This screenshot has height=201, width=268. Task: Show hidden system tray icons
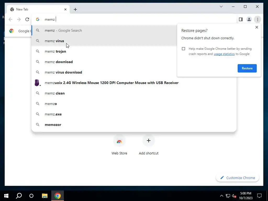221,196
